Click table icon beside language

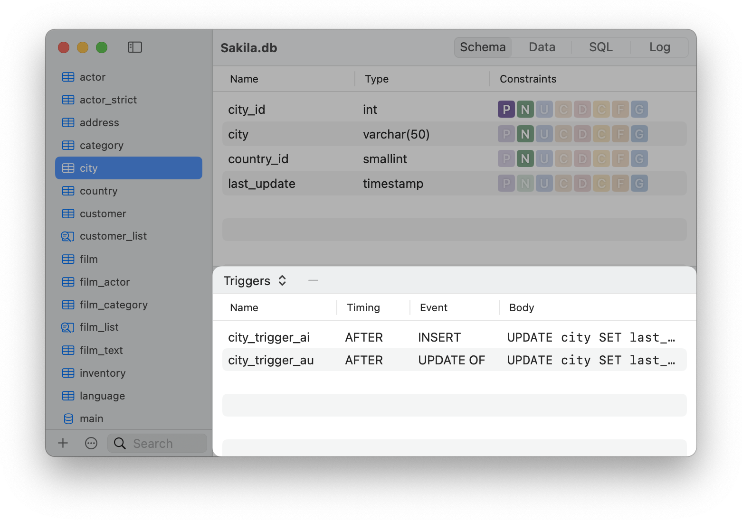(x=68, y=396)
